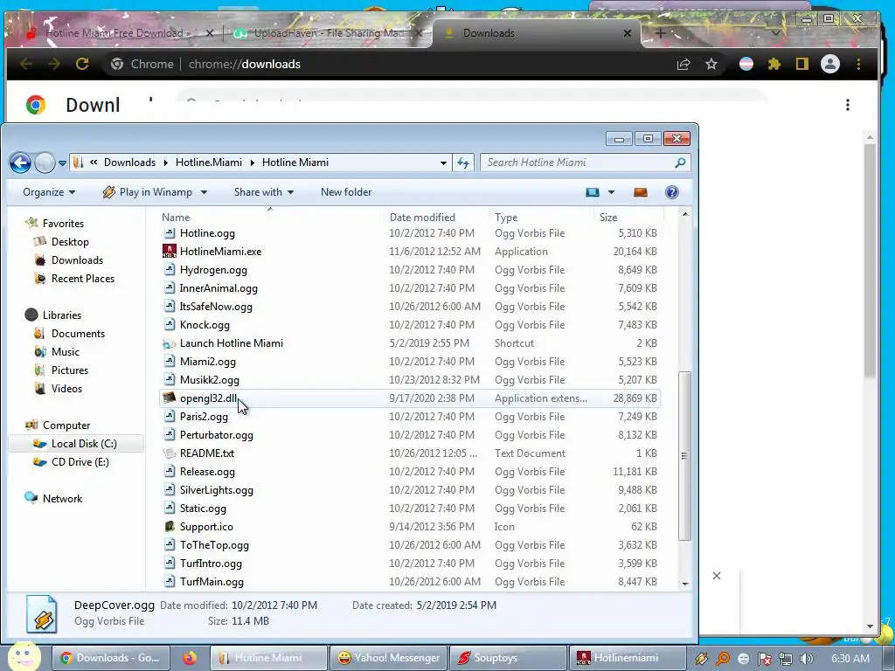Select the TurfMain.ogg file
Viewport: 895px width, 671px height.
point(212,582)
